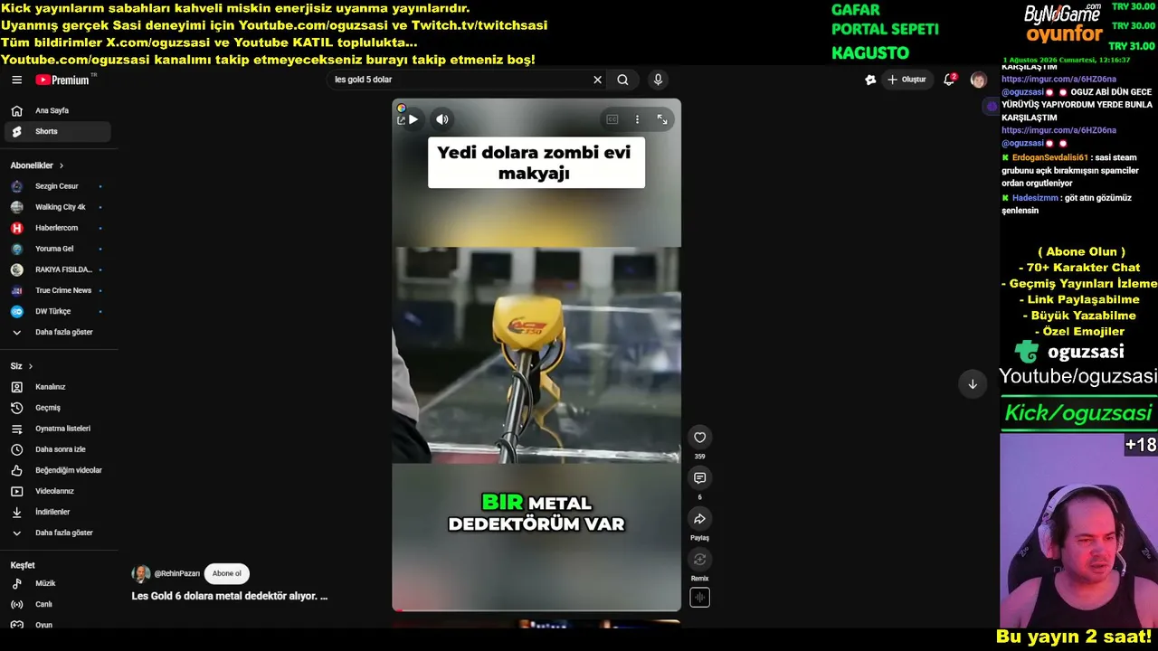Screen dimensions: 1158x651
Task: Focus the search field with 'les gold 5 dolar'
Action: tap(460, 80)
